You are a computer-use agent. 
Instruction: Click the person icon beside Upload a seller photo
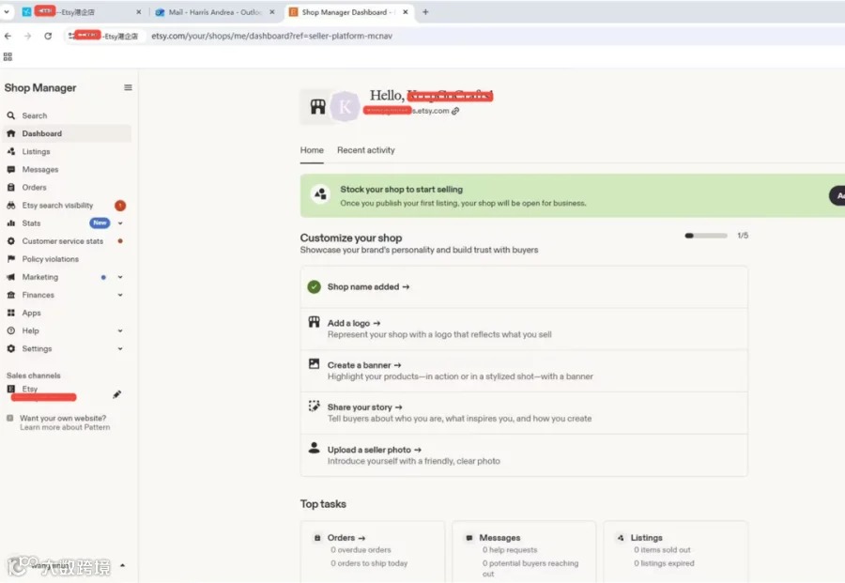click(x=314, y=448)
